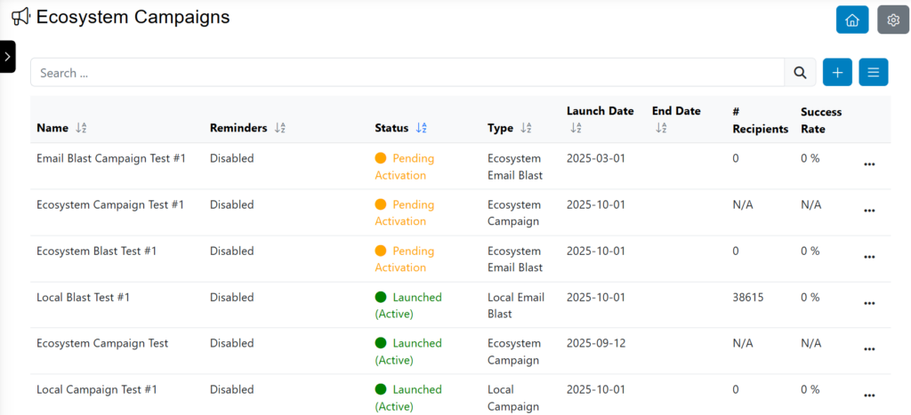Screen dimensions: 911x415
Task: Open actions menu for Email Blast Campaign Test #1
Action: [x=869, y=164]
